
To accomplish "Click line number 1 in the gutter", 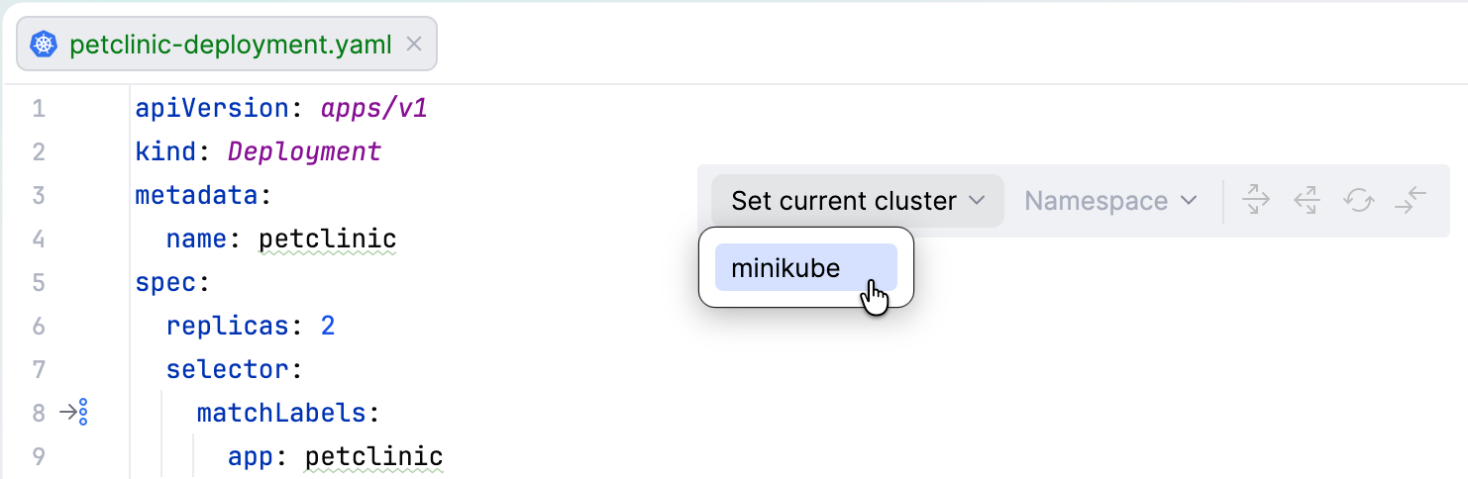I will 39,108.
